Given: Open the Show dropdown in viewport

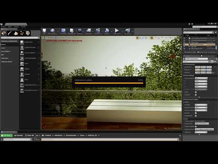Looking at the screenshot, I should (x=69, y=38).
